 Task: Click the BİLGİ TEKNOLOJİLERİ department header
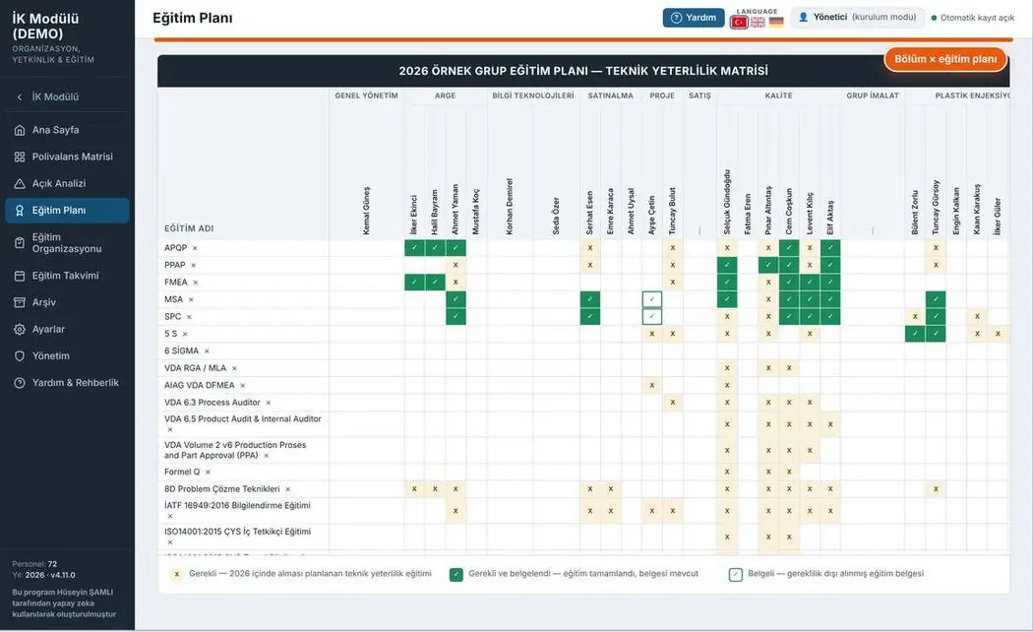pyautogui.click(x=533, y=95)
